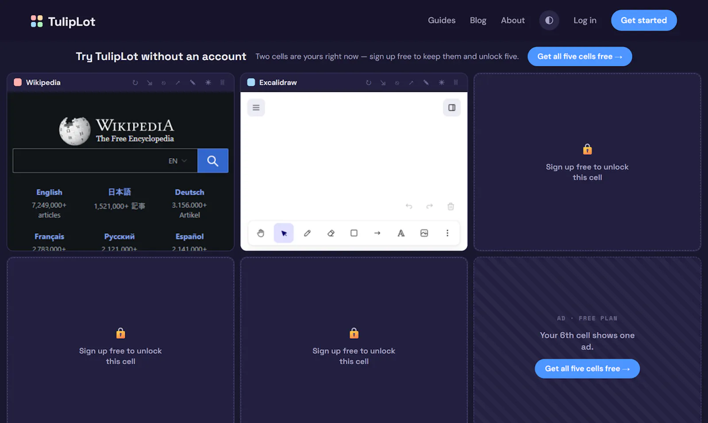Click the pencil edit icon on Wikipedia cell
Screen dimensions: 708x423
pyautogui.click(x=192, y=83)
